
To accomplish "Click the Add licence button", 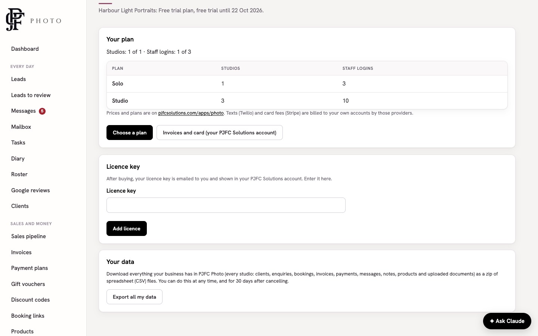I will click(x=127, y=228).
